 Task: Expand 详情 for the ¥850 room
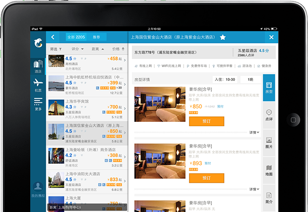click(x=254, y=133)
